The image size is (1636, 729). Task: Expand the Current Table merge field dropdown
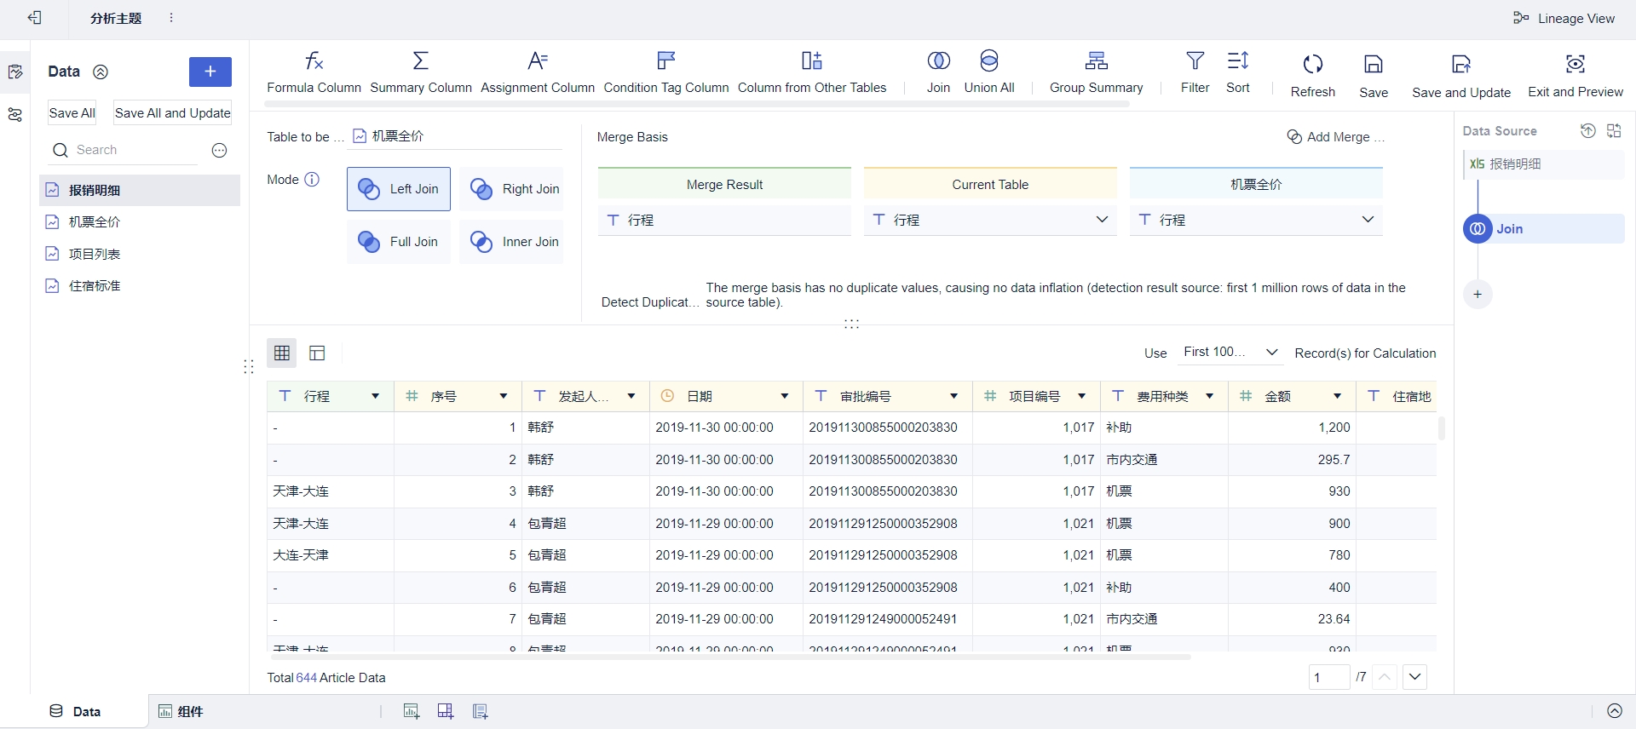pos(1101,220)
